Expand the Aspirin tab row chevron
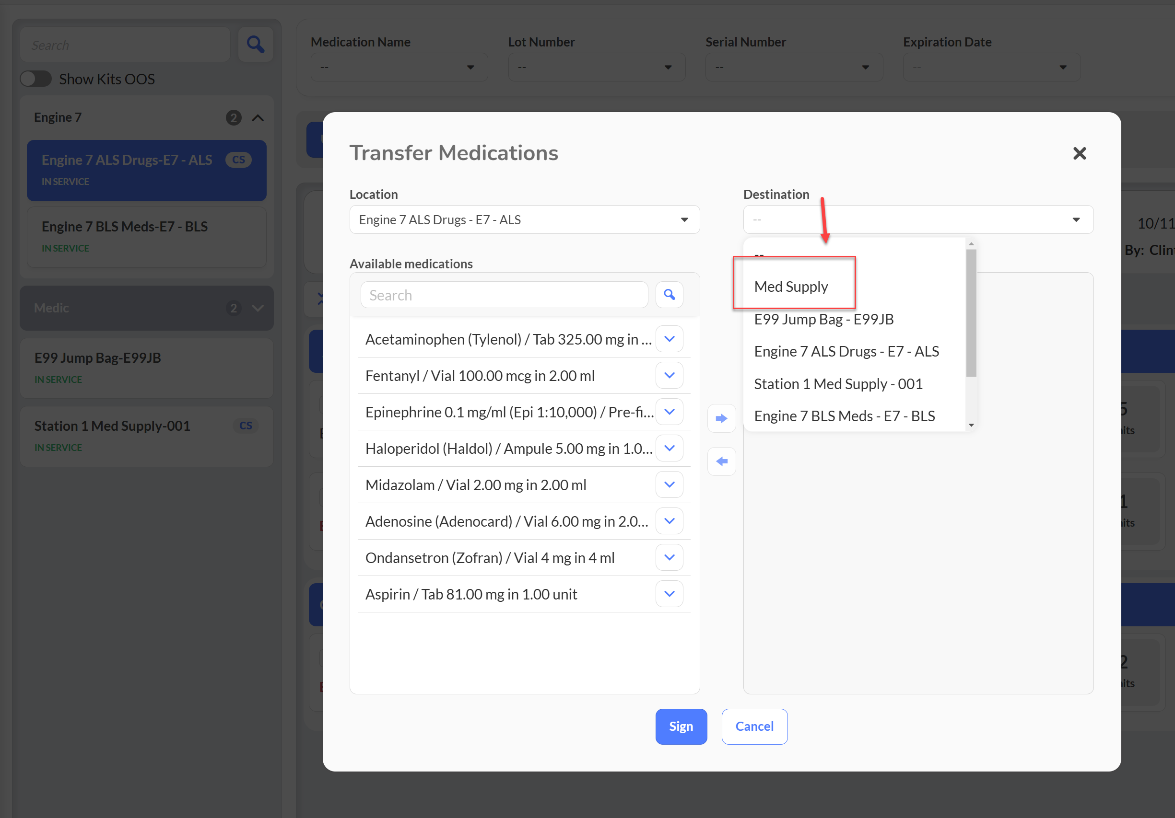 670,594
